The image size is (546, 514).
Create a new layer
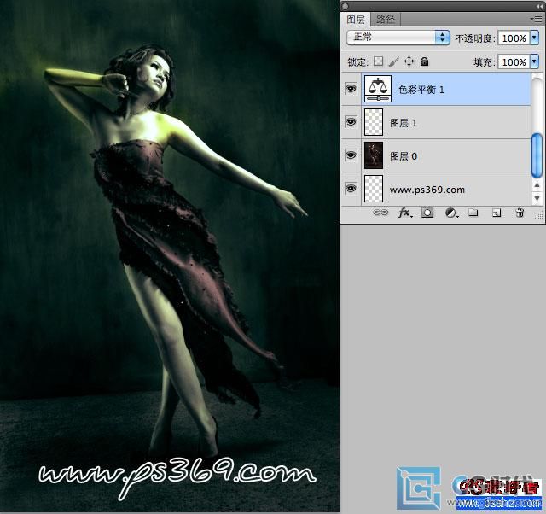497,213
